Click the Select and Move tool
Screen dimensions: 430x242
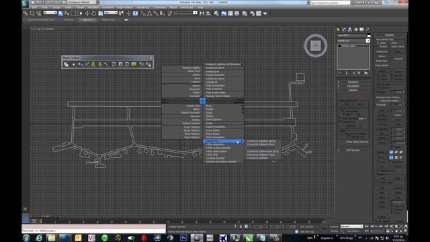tap(87, 13)
